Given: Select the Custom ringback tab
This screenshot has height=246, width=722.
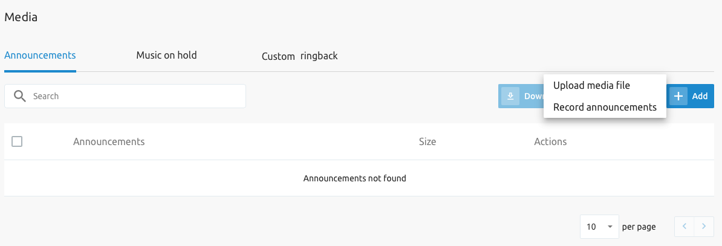Looking at the screenshot, I should click(x=300, y=56).
